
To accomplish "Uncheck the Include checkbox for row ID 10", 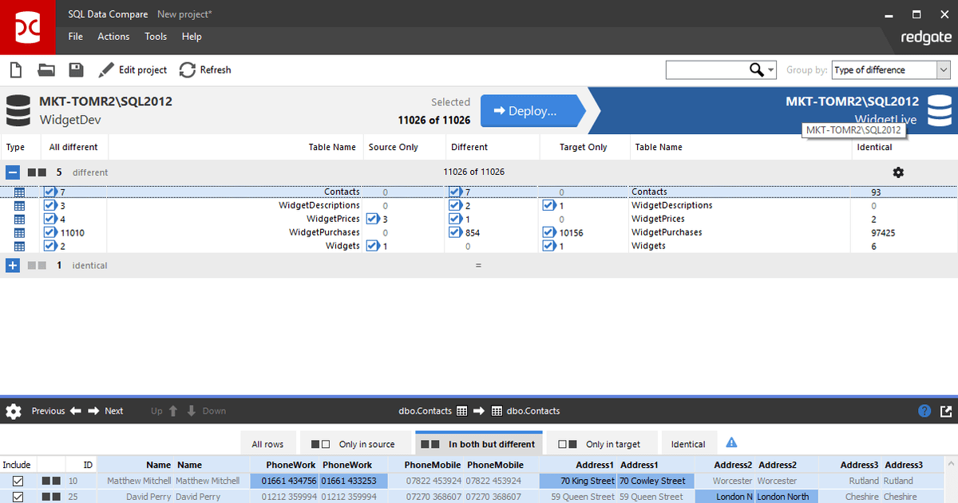I will point(18,480).
